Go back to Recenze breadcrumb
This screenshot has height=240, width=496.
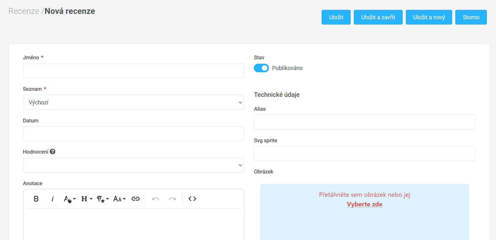point(24,11)
